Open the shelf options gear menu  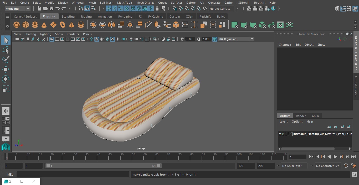coord(7,26)
